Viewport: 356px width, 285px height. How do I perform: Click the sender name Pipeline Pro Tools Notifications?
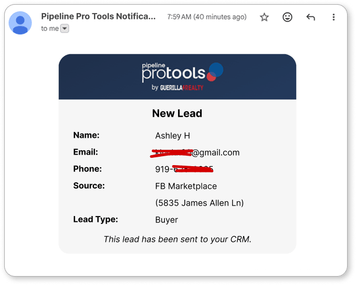pos(98,16)
